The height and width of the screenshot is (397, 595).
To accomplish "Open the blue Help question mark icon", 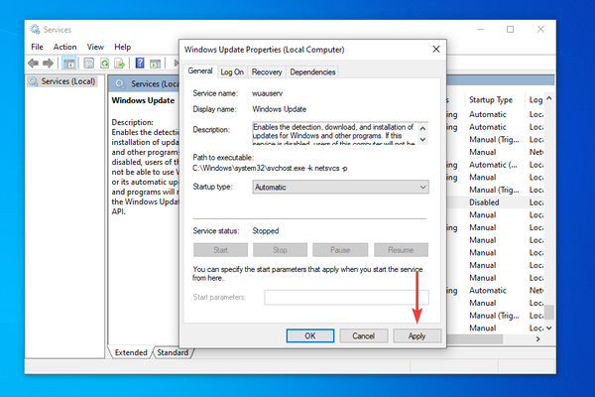I will click(x=140, y=64).
